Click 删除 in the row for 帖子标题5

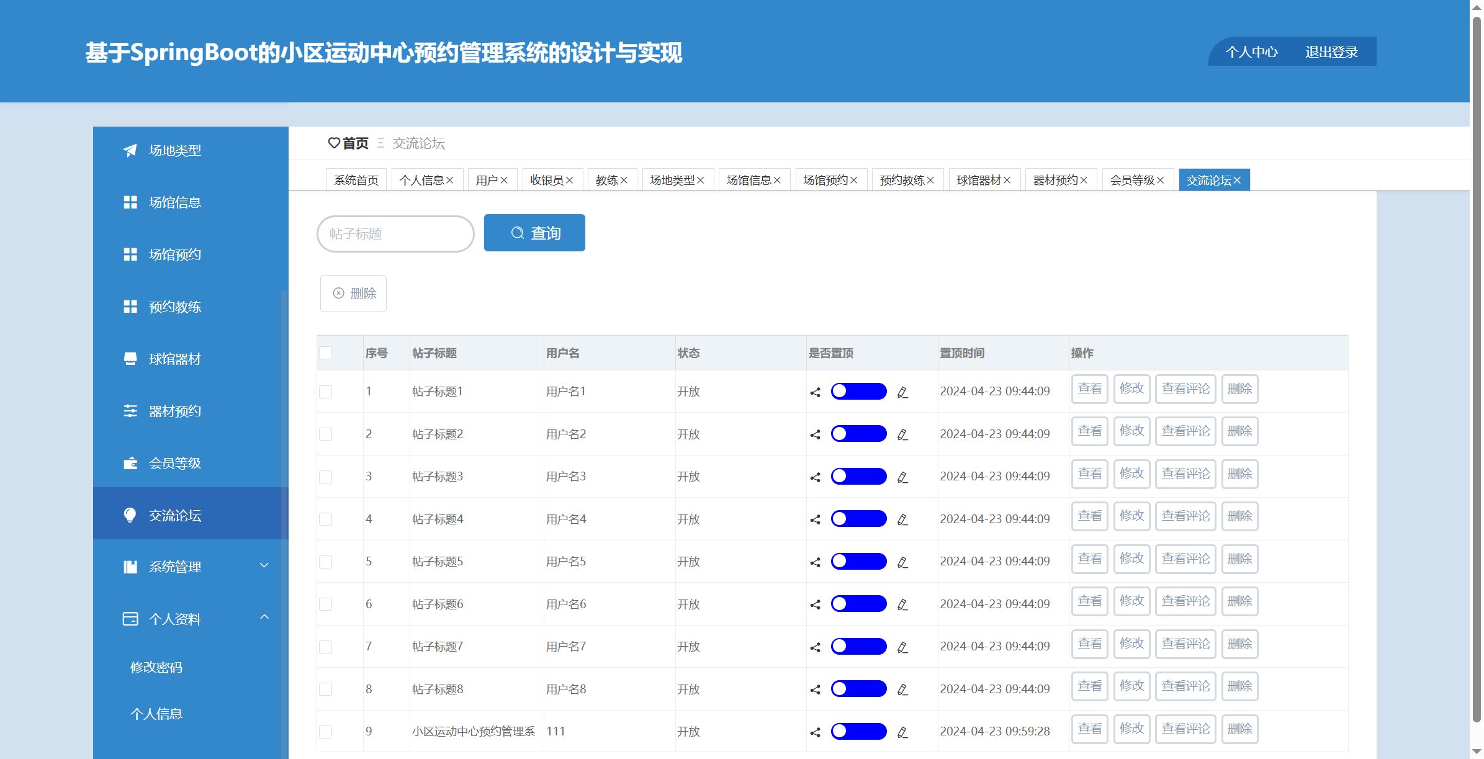tap(1239, 559)
